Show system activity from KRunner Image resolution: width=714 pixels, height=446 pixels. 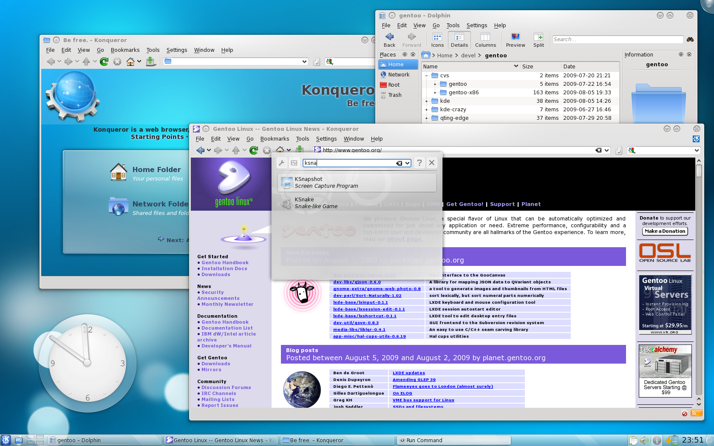point(294,163)
